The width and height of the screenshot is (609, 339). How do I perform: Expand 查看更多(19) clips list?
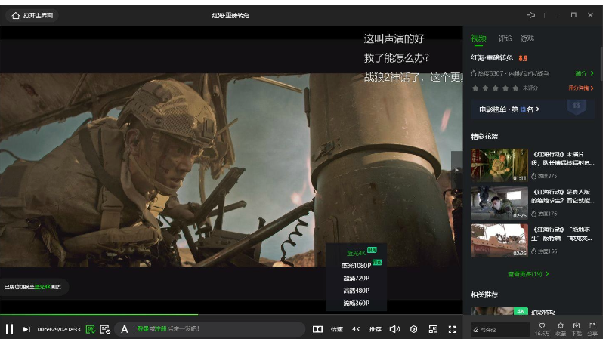pyautogui.click(x=529, y=274)
